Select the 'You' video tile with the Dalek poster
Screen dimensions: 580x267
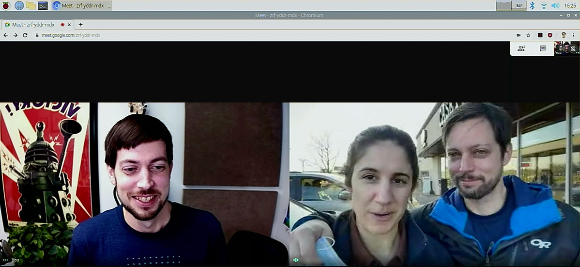tap(144, 184)
